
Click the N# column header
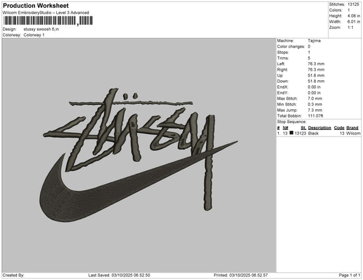pos(286,128)
